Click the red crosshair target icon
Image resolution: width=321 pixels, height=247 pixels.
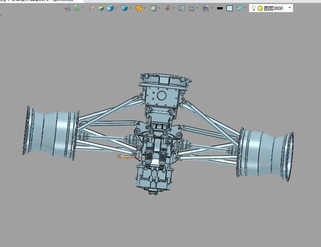tap(168, 8)
